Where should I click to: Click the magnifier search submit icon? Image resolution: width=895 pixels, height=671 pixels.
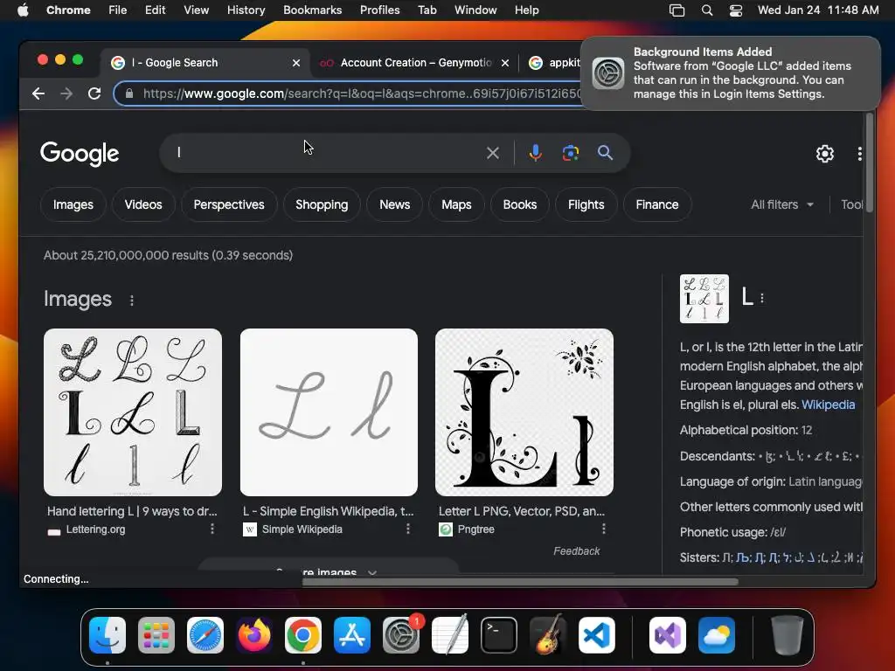pos(605,153)
